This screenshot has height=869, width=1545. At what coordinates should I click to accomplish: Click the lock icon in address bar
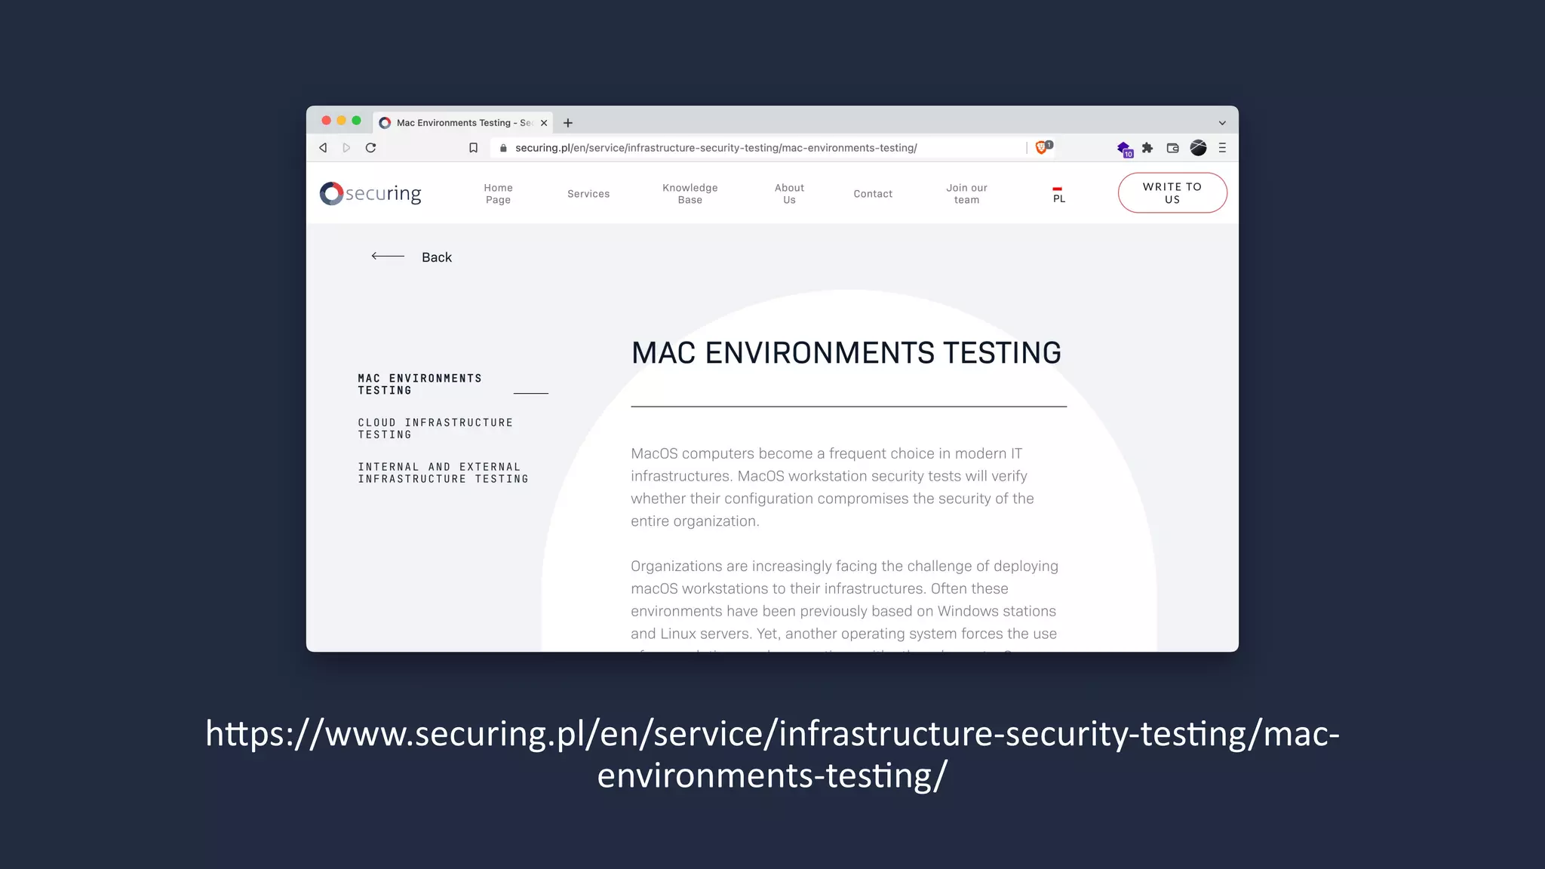coord(503,148)
